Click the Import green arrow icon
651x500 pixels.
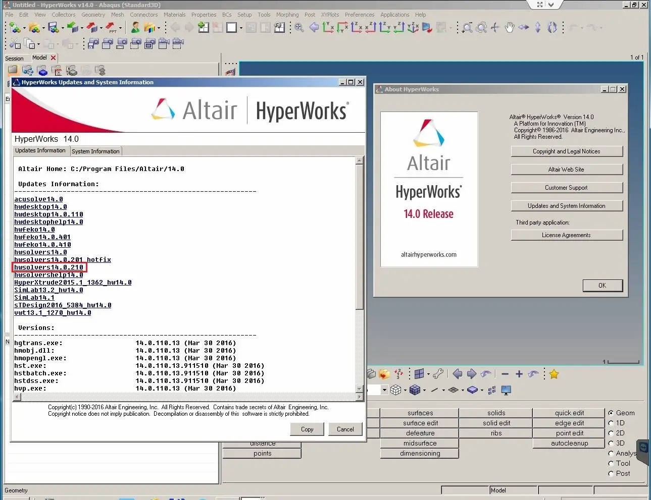click(72, 27)
